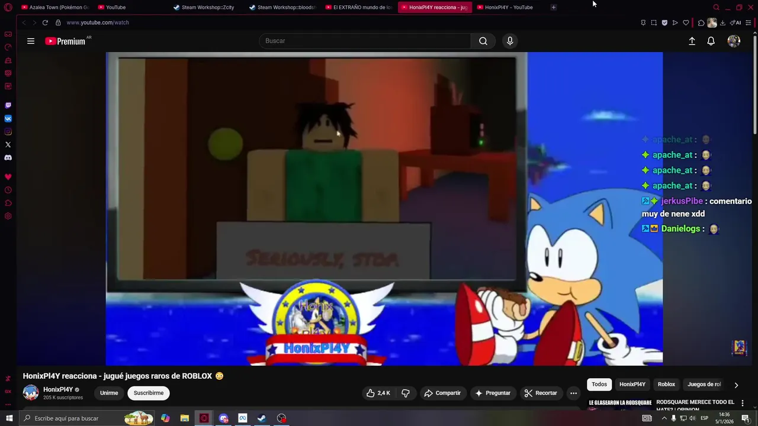Open File Explorer from the taskbar
The height and width of the screenshot is (426, 758).
coord(185,418)
